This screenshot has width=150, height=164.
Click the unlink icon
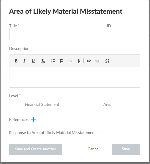tap(97, 61)
